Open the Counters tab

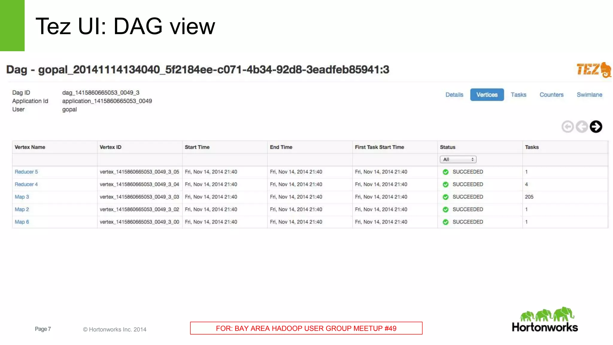pyautogui.click(x=552, y=95)
